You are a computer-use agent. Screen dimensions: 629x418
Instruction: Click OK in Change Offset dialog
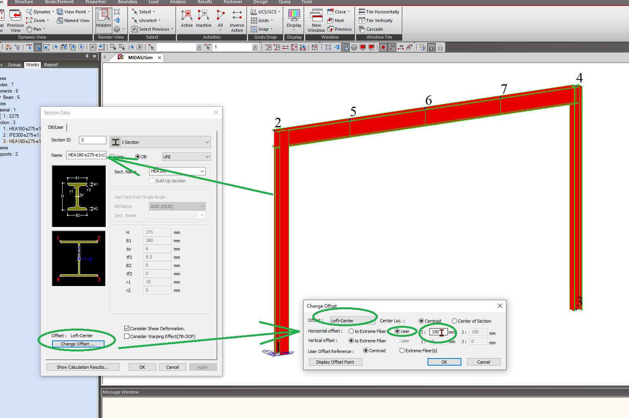444,362
